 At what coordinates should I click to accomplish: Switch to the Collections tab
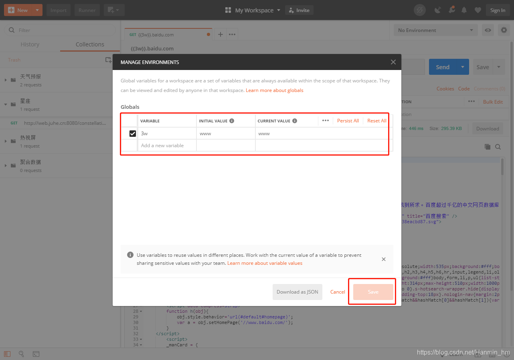coord(90,44)
